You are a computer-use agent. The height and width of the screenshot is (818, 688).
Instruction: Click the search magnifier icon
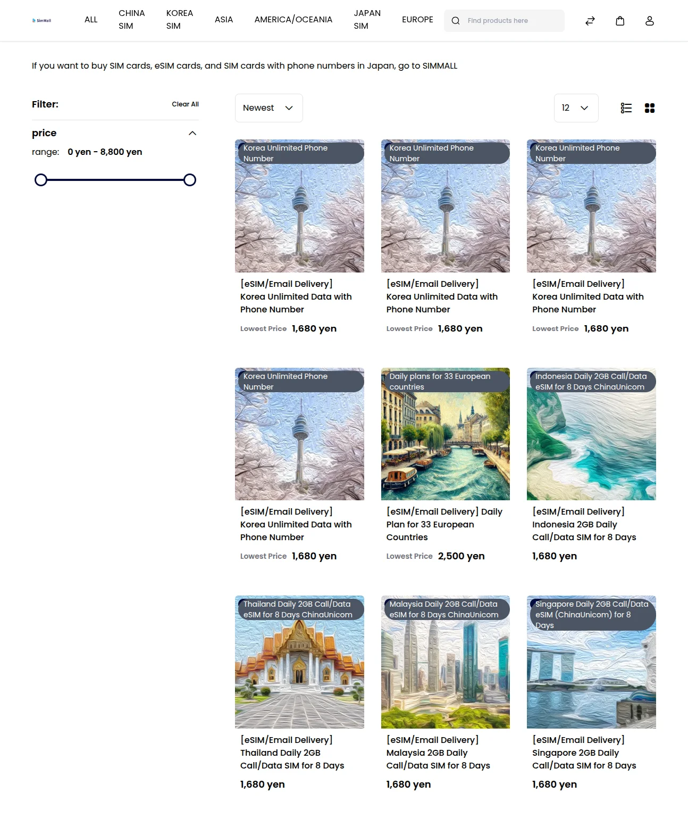[456, 21]
